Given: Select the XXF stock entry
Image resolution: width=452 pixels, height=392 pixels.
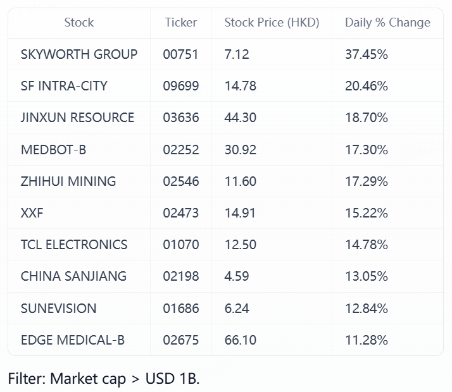Looking at the screenshot, I should click(32, 213).
